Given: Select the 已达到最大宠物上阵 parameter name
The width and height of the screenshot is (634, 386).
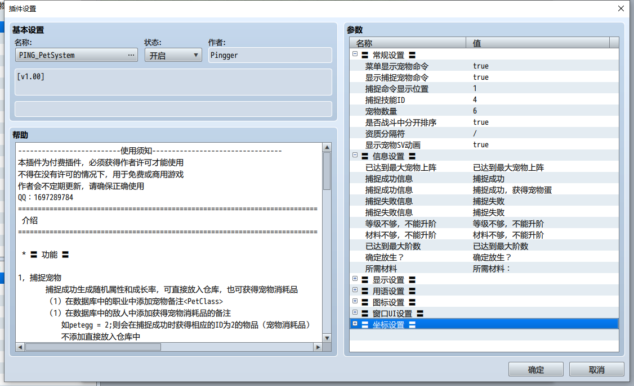Looking at the screenshot, I should click(x=401, y=167).
